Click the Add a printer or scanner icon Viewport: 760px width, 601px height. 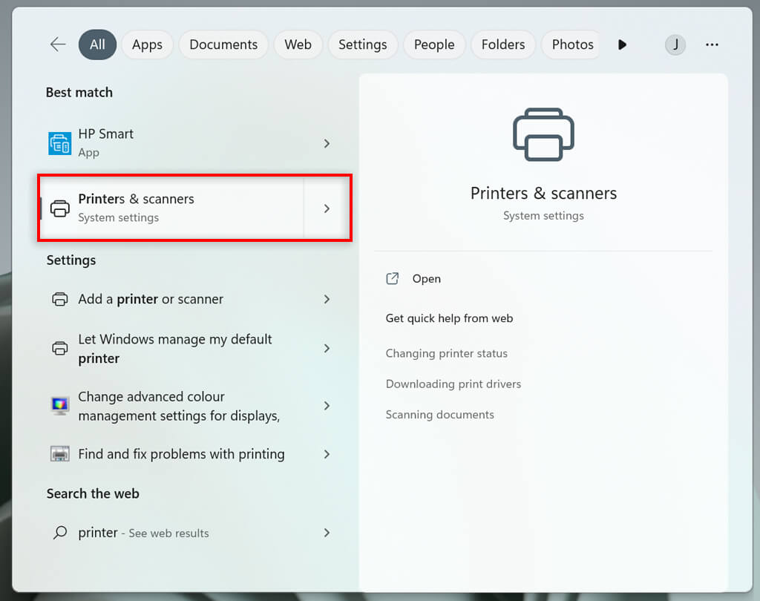[60, 299]
